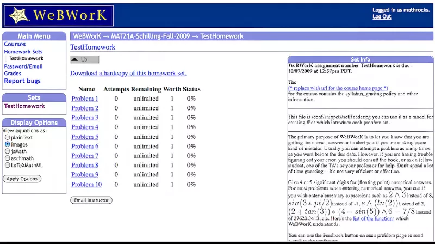Open TestHomework in Sets panel

[24, 106]
